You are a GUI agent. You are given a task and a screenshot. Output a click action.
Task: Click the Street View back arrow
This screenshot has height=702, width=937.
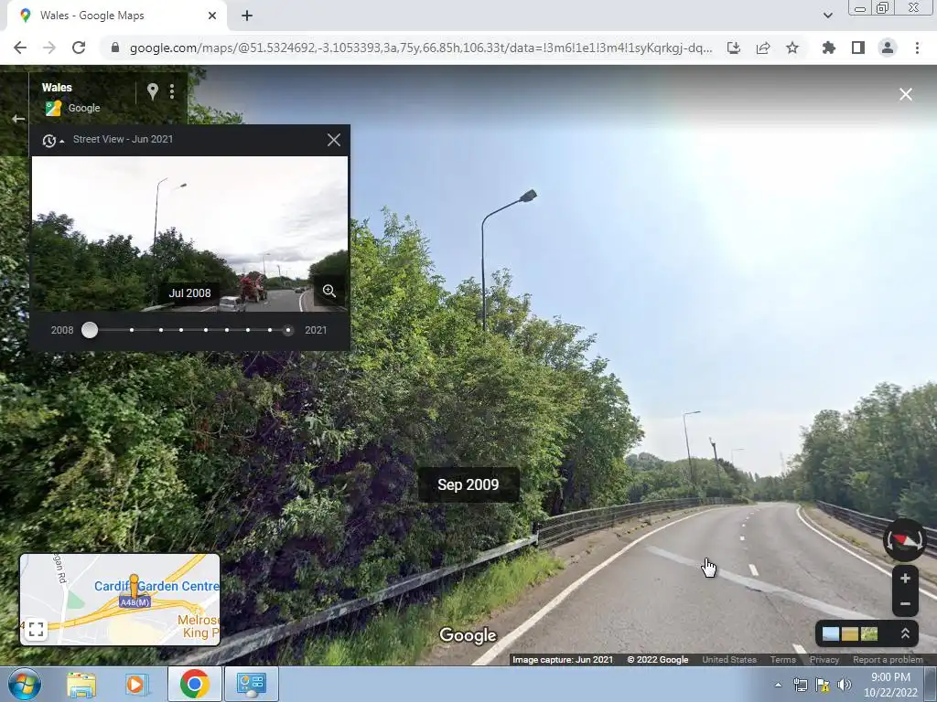click(x=18, y=119)
